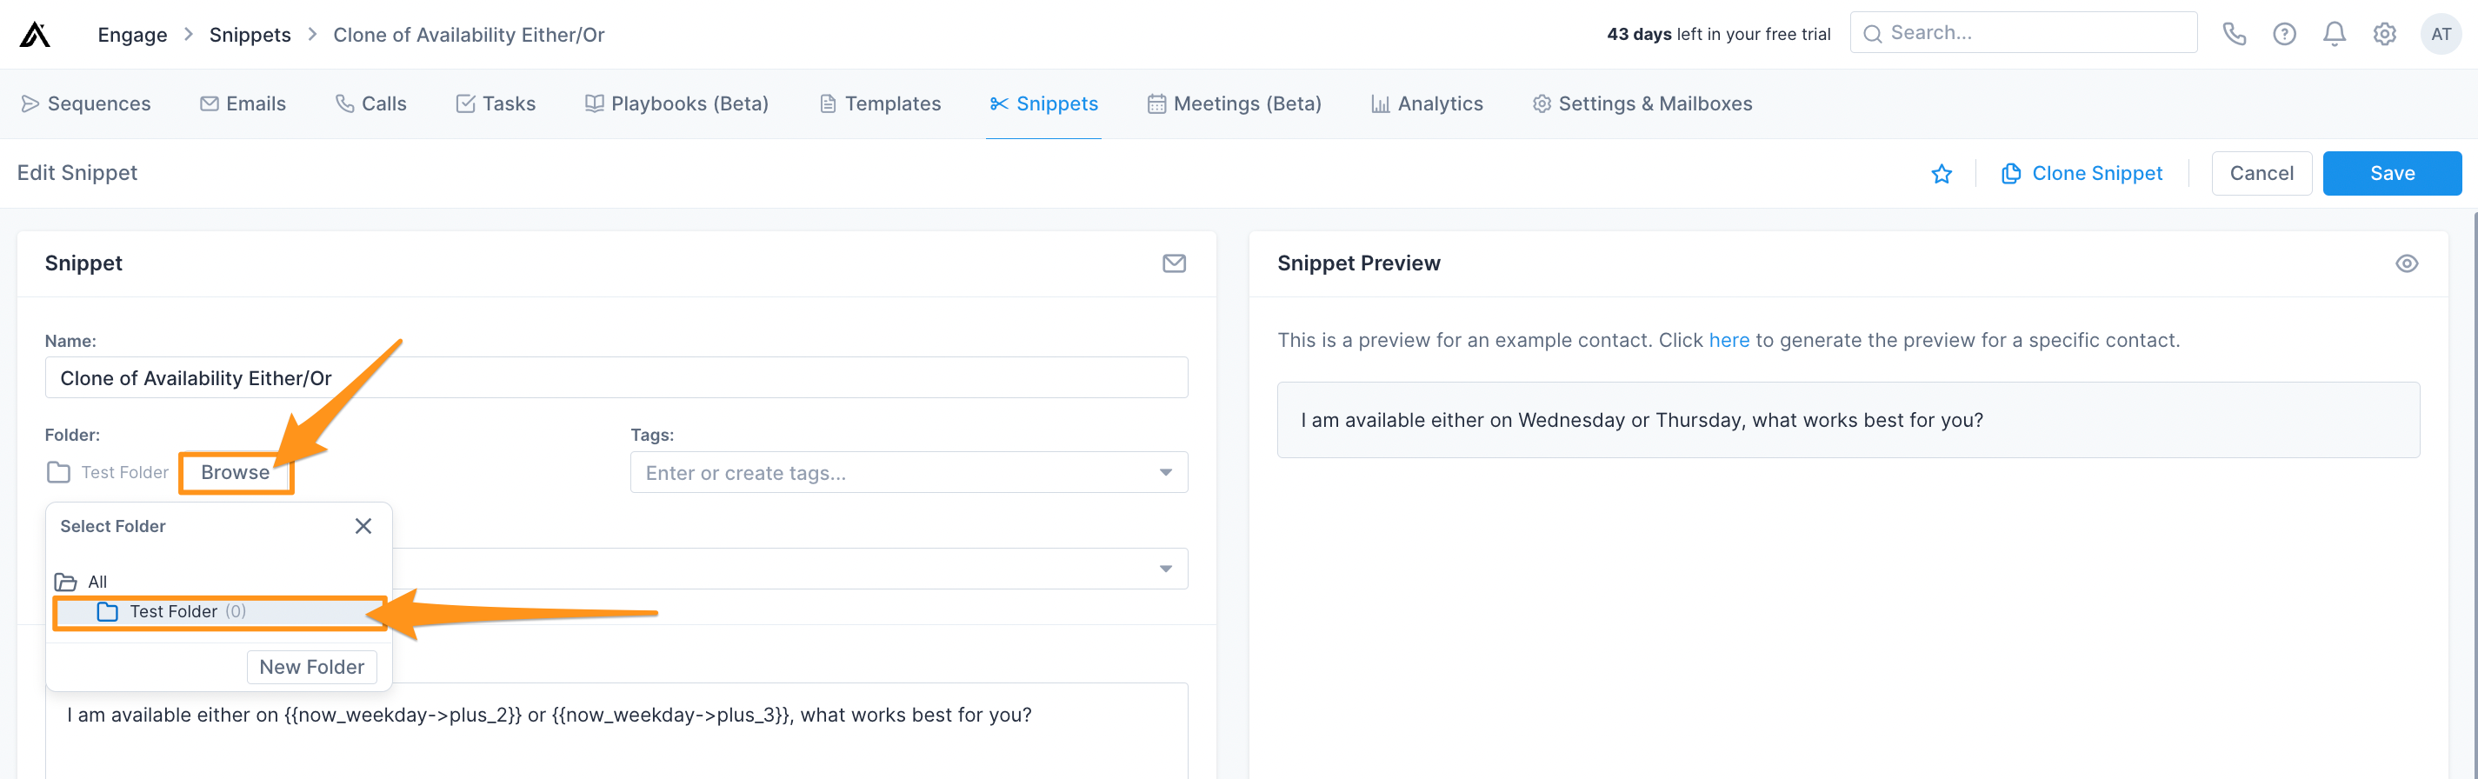Click into the snippet body text editor
The width and height of the screenshot is (2478, 779).
point(616,731)
